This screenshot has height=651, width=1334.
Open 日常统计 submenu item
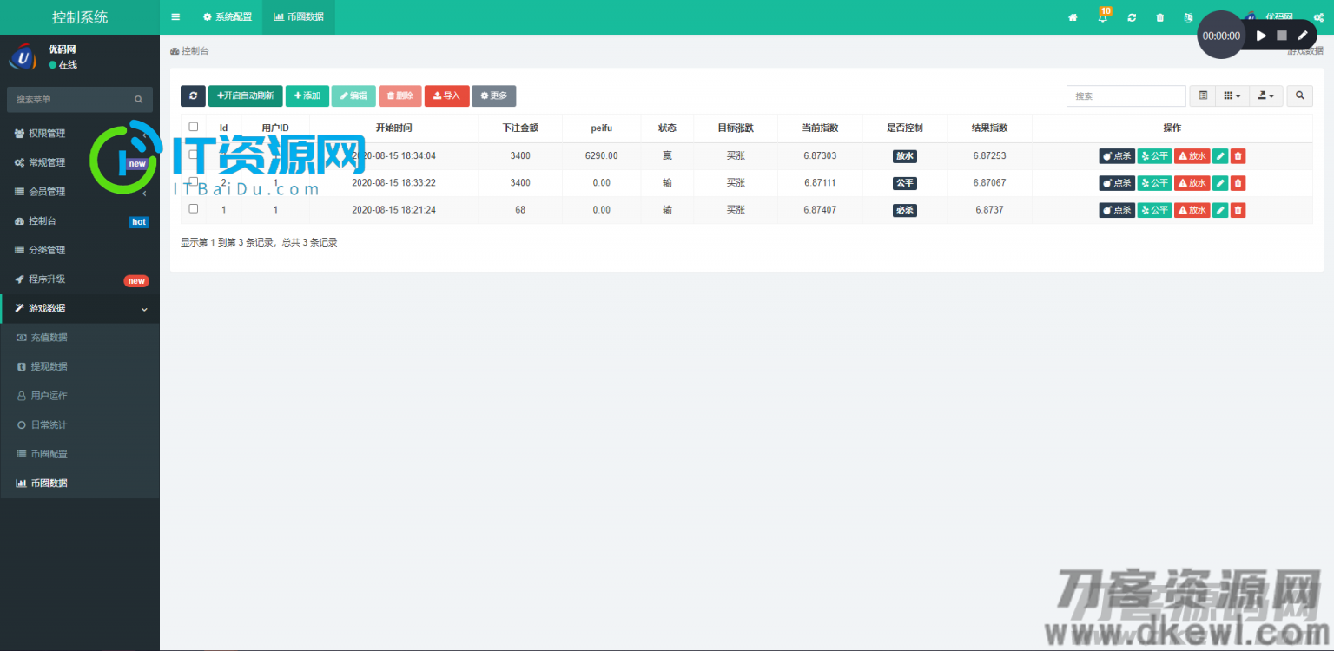coord(80,425)
